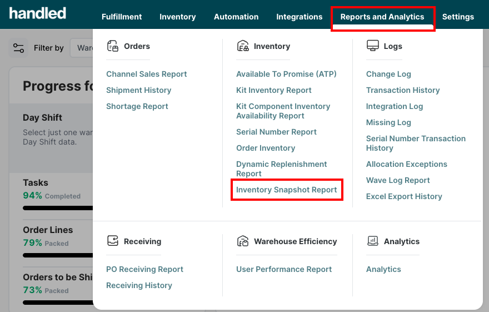The width and height of the screenshot is (489, 312).
Task: Click the filter sliders icon
Action: (x=18, y=48)
